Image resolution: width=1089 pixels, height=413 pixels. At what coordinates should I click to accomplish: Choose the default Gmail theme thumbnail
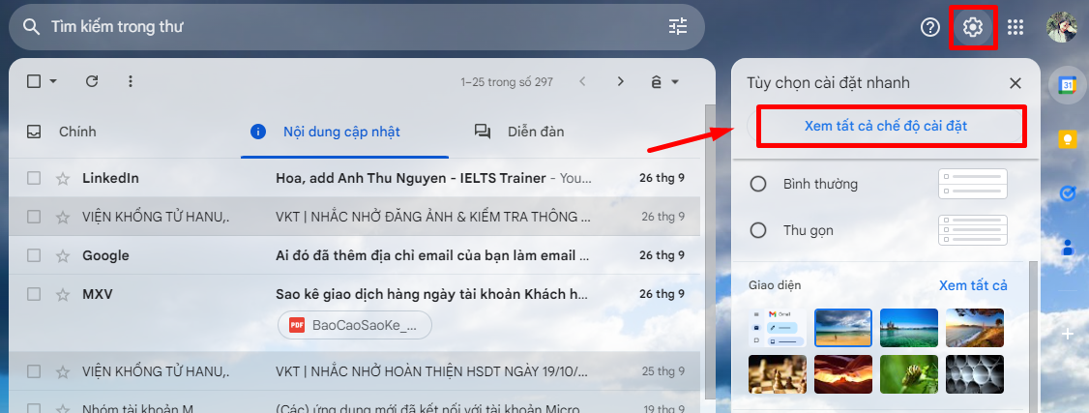click(778, 328)
